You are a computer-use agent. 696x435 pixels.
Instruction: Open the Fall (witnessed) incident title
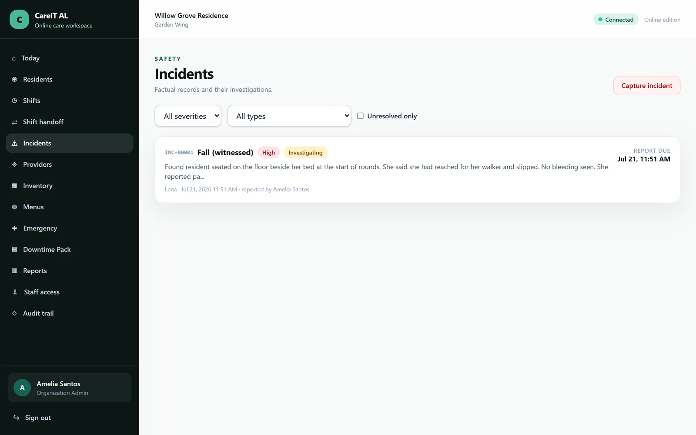[225, 152]
